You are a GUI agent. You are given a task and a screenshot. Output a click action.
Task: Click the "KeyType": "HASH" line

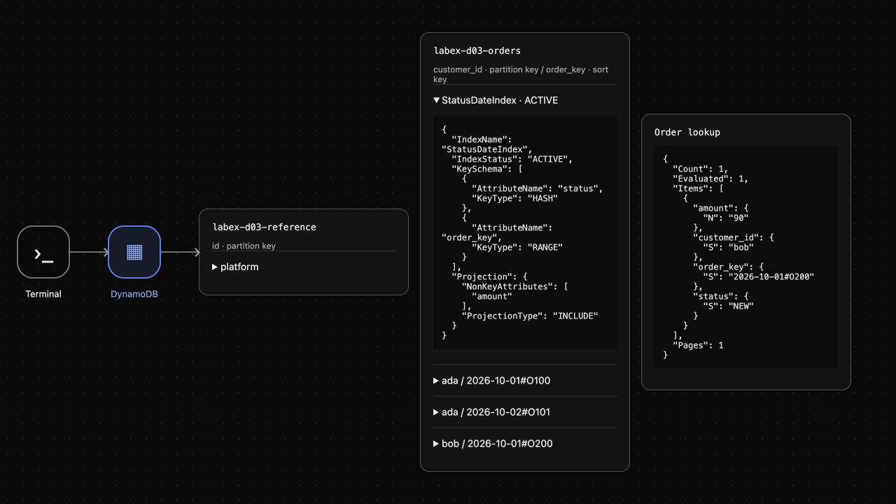tap(514, 198)
